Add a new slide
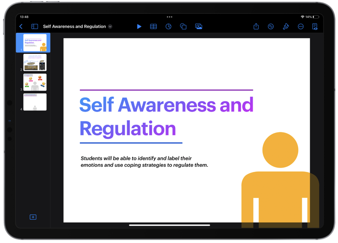Image resolution: width=338 pixels, height=243 pixels. [33, 217]
